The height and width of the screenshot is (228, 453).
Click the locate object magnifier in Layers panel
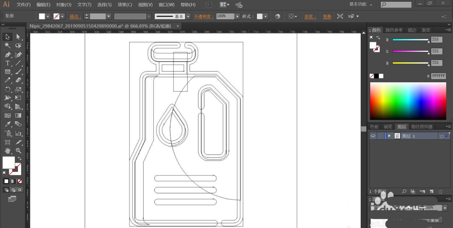(x=404, y=191)
